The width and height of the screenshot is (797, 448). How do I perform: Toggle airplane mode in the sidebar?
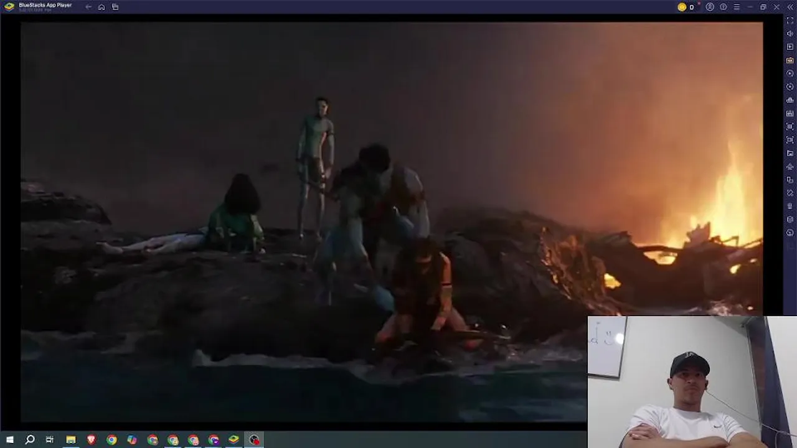click(790, 166)
